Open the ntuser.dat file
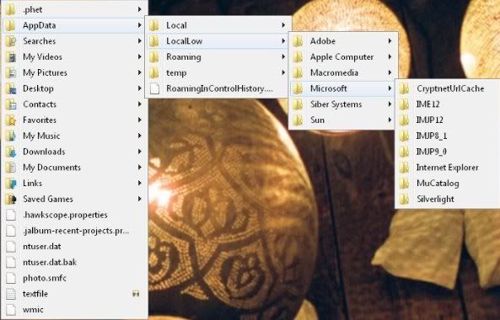The image size is (500, 320). (x=74, y=247)
